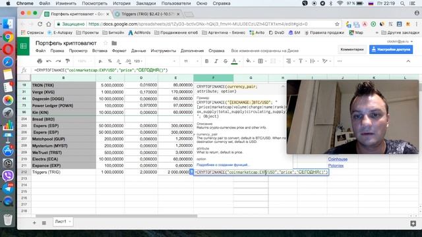422x237 pixels.
Task: Open Spotlight search in menu bar
Action: [x=402, y=3]
